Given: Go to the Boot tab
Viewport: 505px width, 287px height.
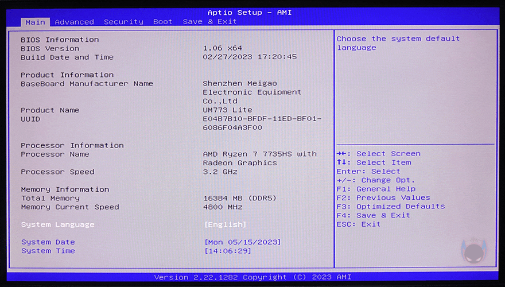Looking at the screenshot, I should [162, 22].
